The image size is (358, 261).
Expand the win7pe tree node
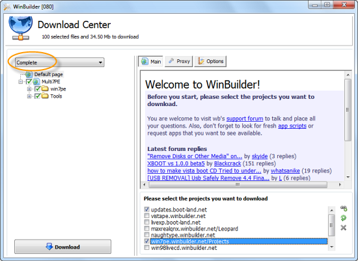[x=29, y=89]
